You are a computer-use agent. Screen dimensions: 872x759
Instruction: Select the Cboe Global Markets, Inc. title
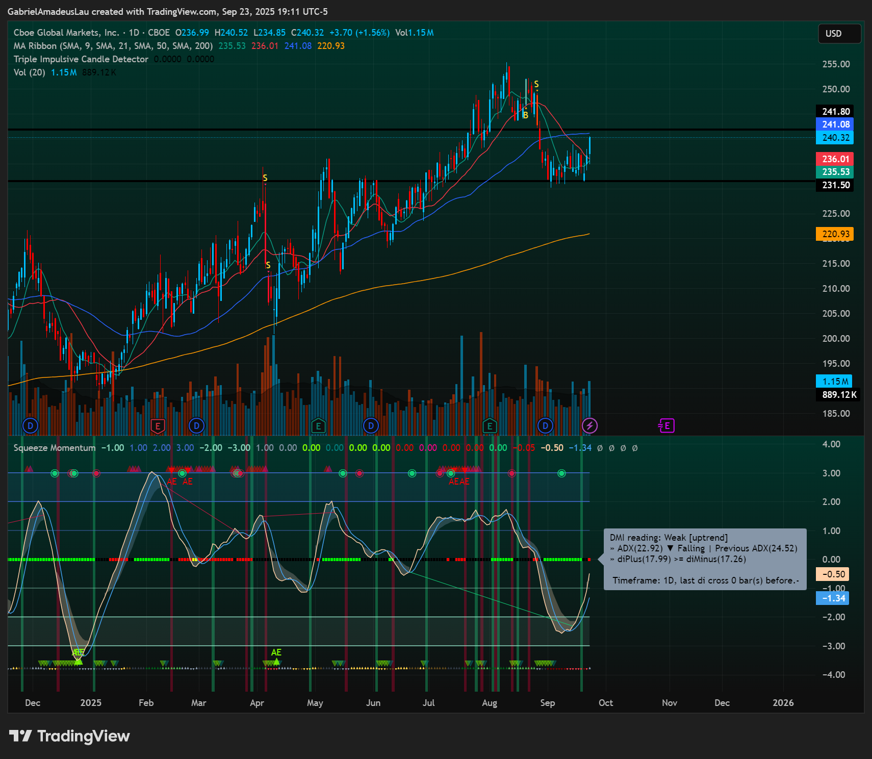point(66,33)
